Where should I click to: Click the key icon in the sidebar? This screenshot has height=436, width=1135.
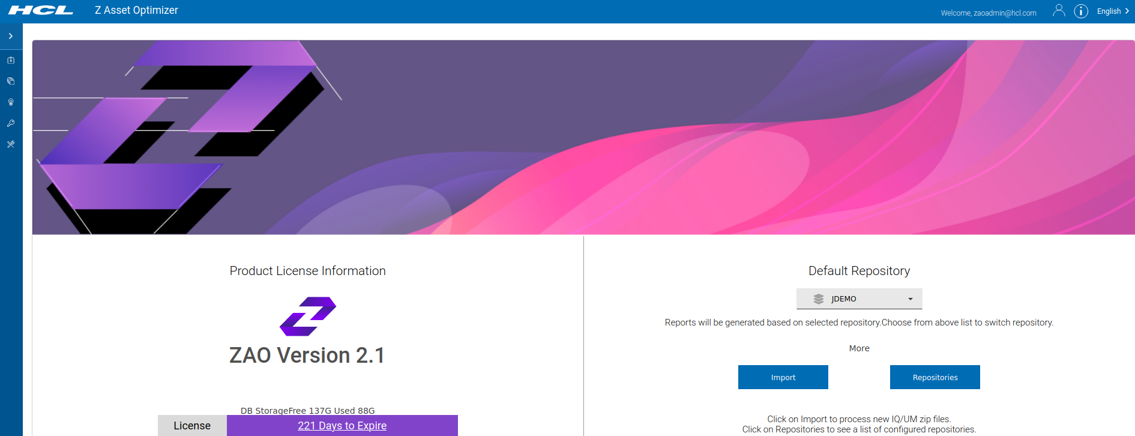pyautogui.click(x=11, y=123)
